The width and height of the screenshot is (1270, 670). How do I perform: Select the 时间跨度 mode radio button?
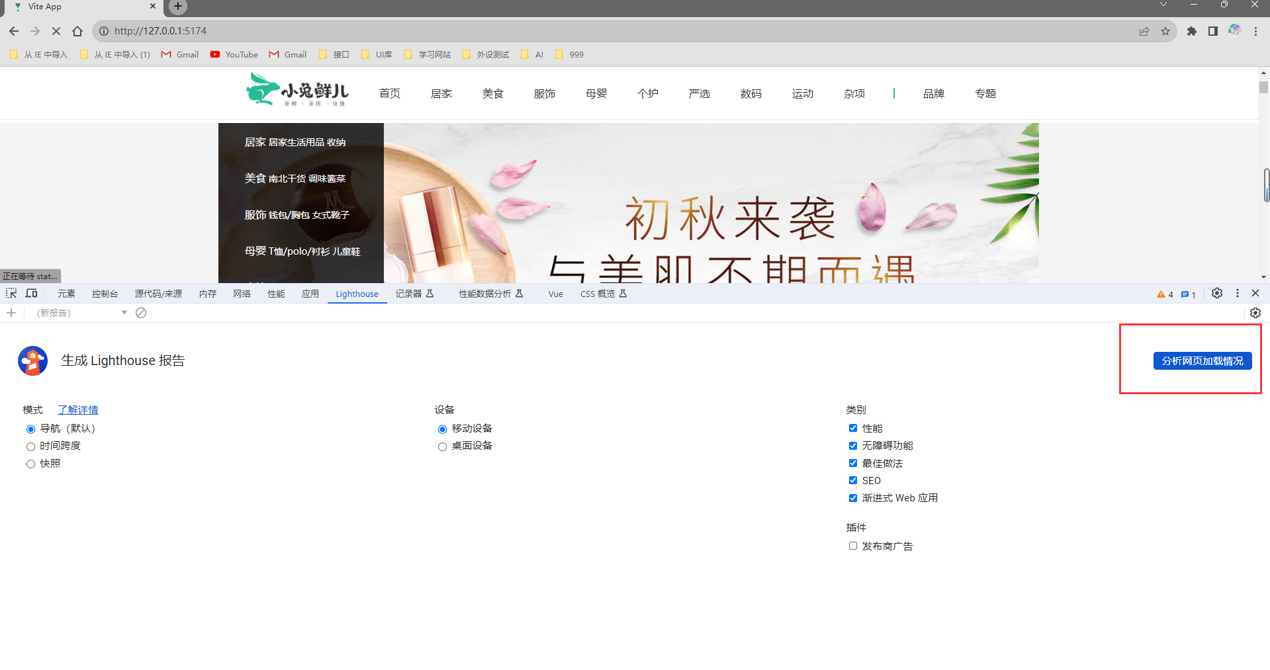[30, 446]
